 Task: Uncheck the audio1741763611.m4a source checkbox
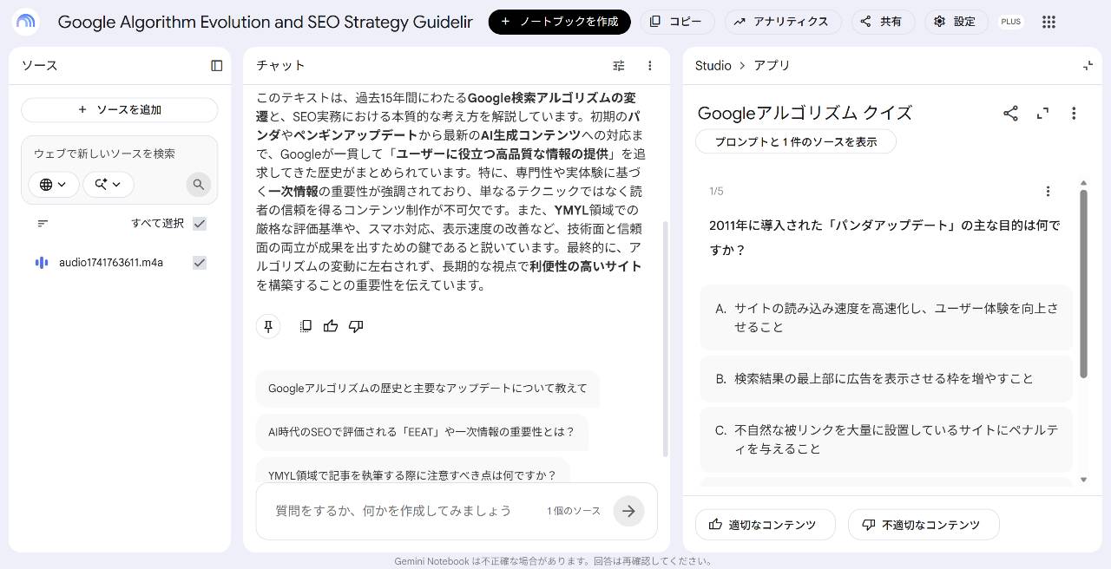tap(200, 263)
